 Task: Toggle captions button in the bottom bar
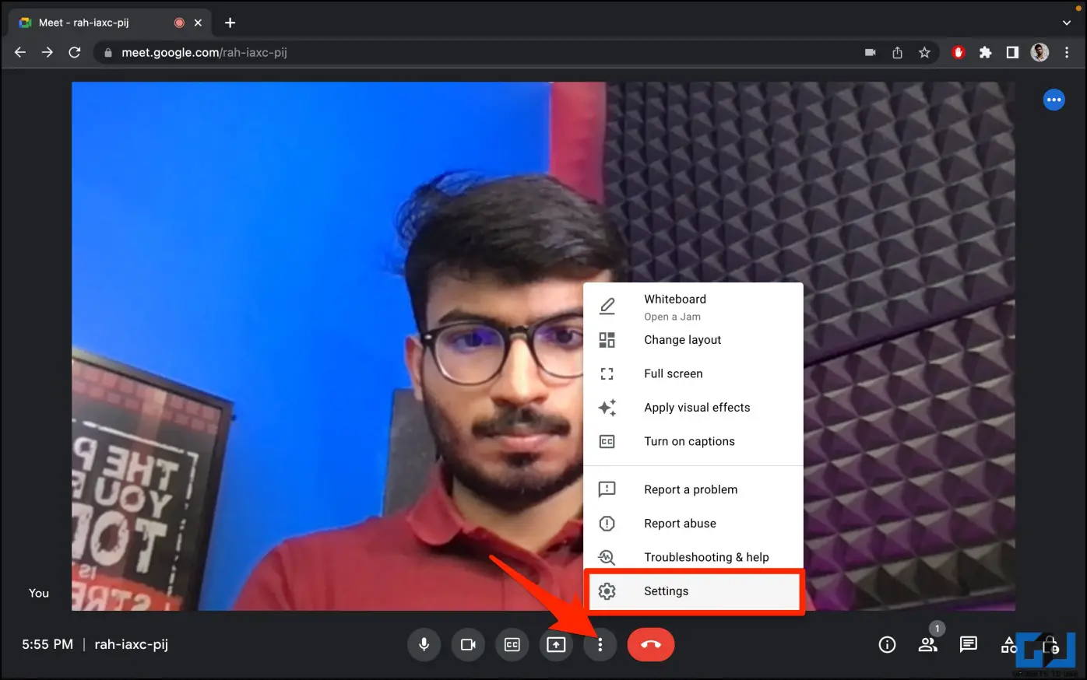point(512,644)
